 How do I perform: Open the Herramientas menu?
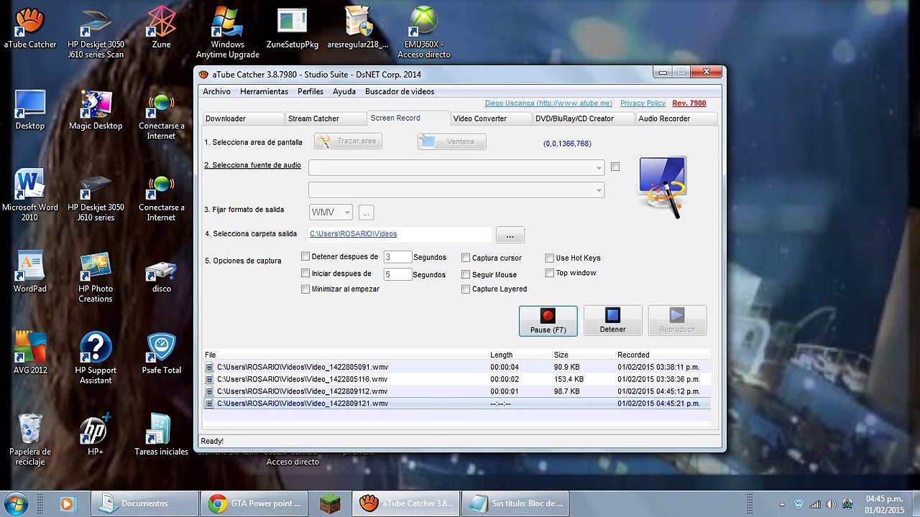[x=264, y=92]
